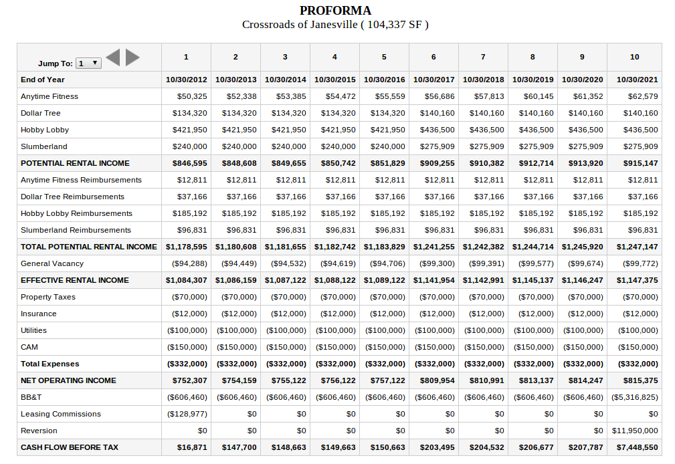This screenshot has width=675, height=464.
Task: Select the year 1 column header
Action: coord(186,57)
